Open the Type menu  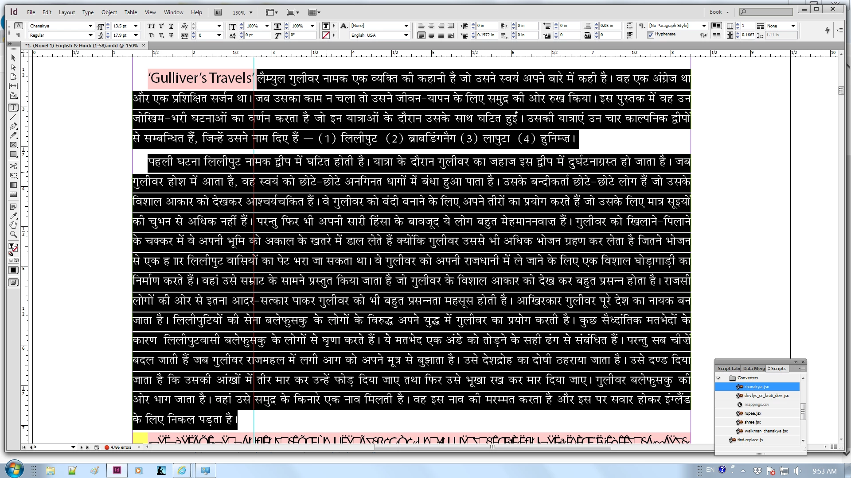[88, 12]
